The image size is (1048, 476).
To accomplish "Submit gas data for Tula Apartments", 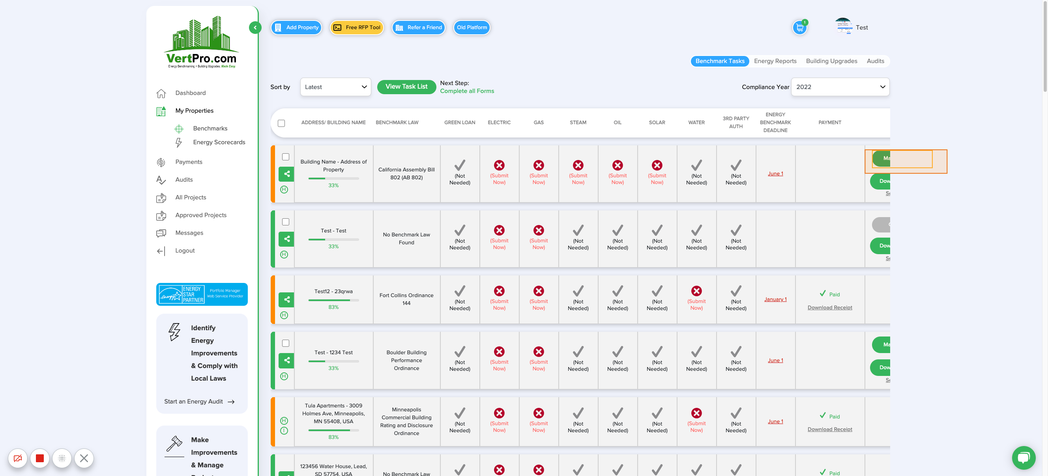I will 538,421.
